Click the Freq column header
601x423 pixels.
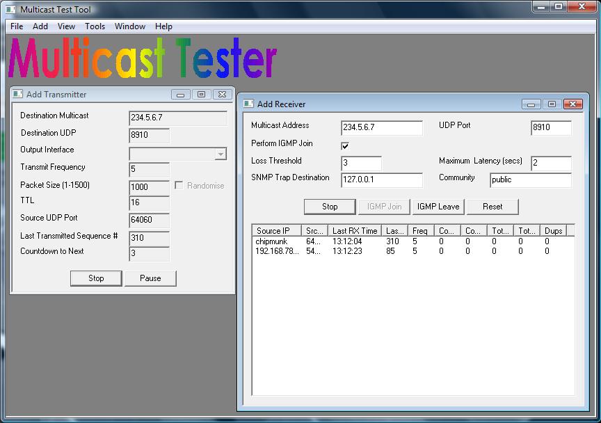point(421,230)
